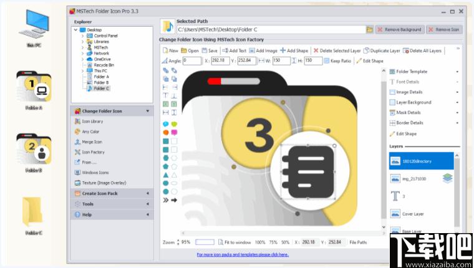Expand the This PC tree node
Viewport: 474px width, 268px height.
[82, 70]
